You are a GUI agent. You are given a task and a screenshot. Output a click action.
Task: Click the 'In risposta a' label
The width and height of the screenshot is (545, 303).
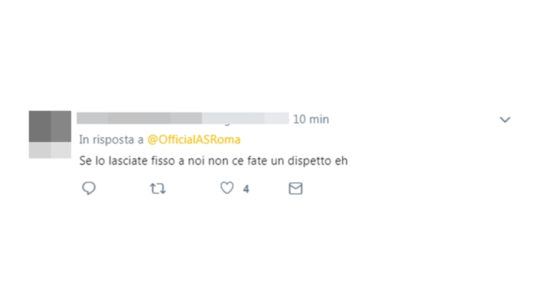coord(111,139)
